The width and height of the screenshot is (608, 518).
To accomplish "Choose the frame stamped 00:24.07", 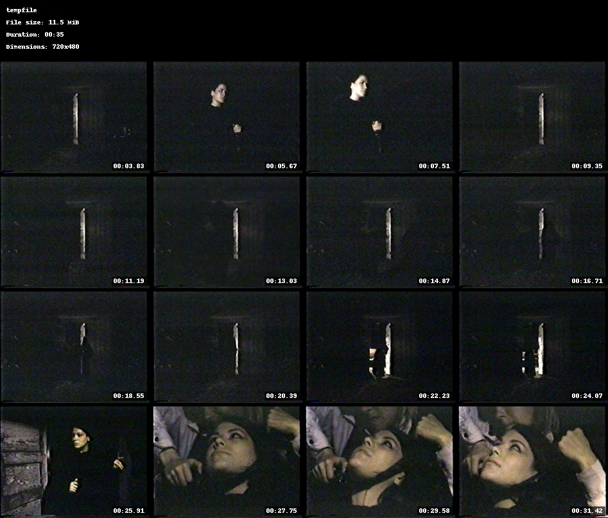I will click(532, 347).
